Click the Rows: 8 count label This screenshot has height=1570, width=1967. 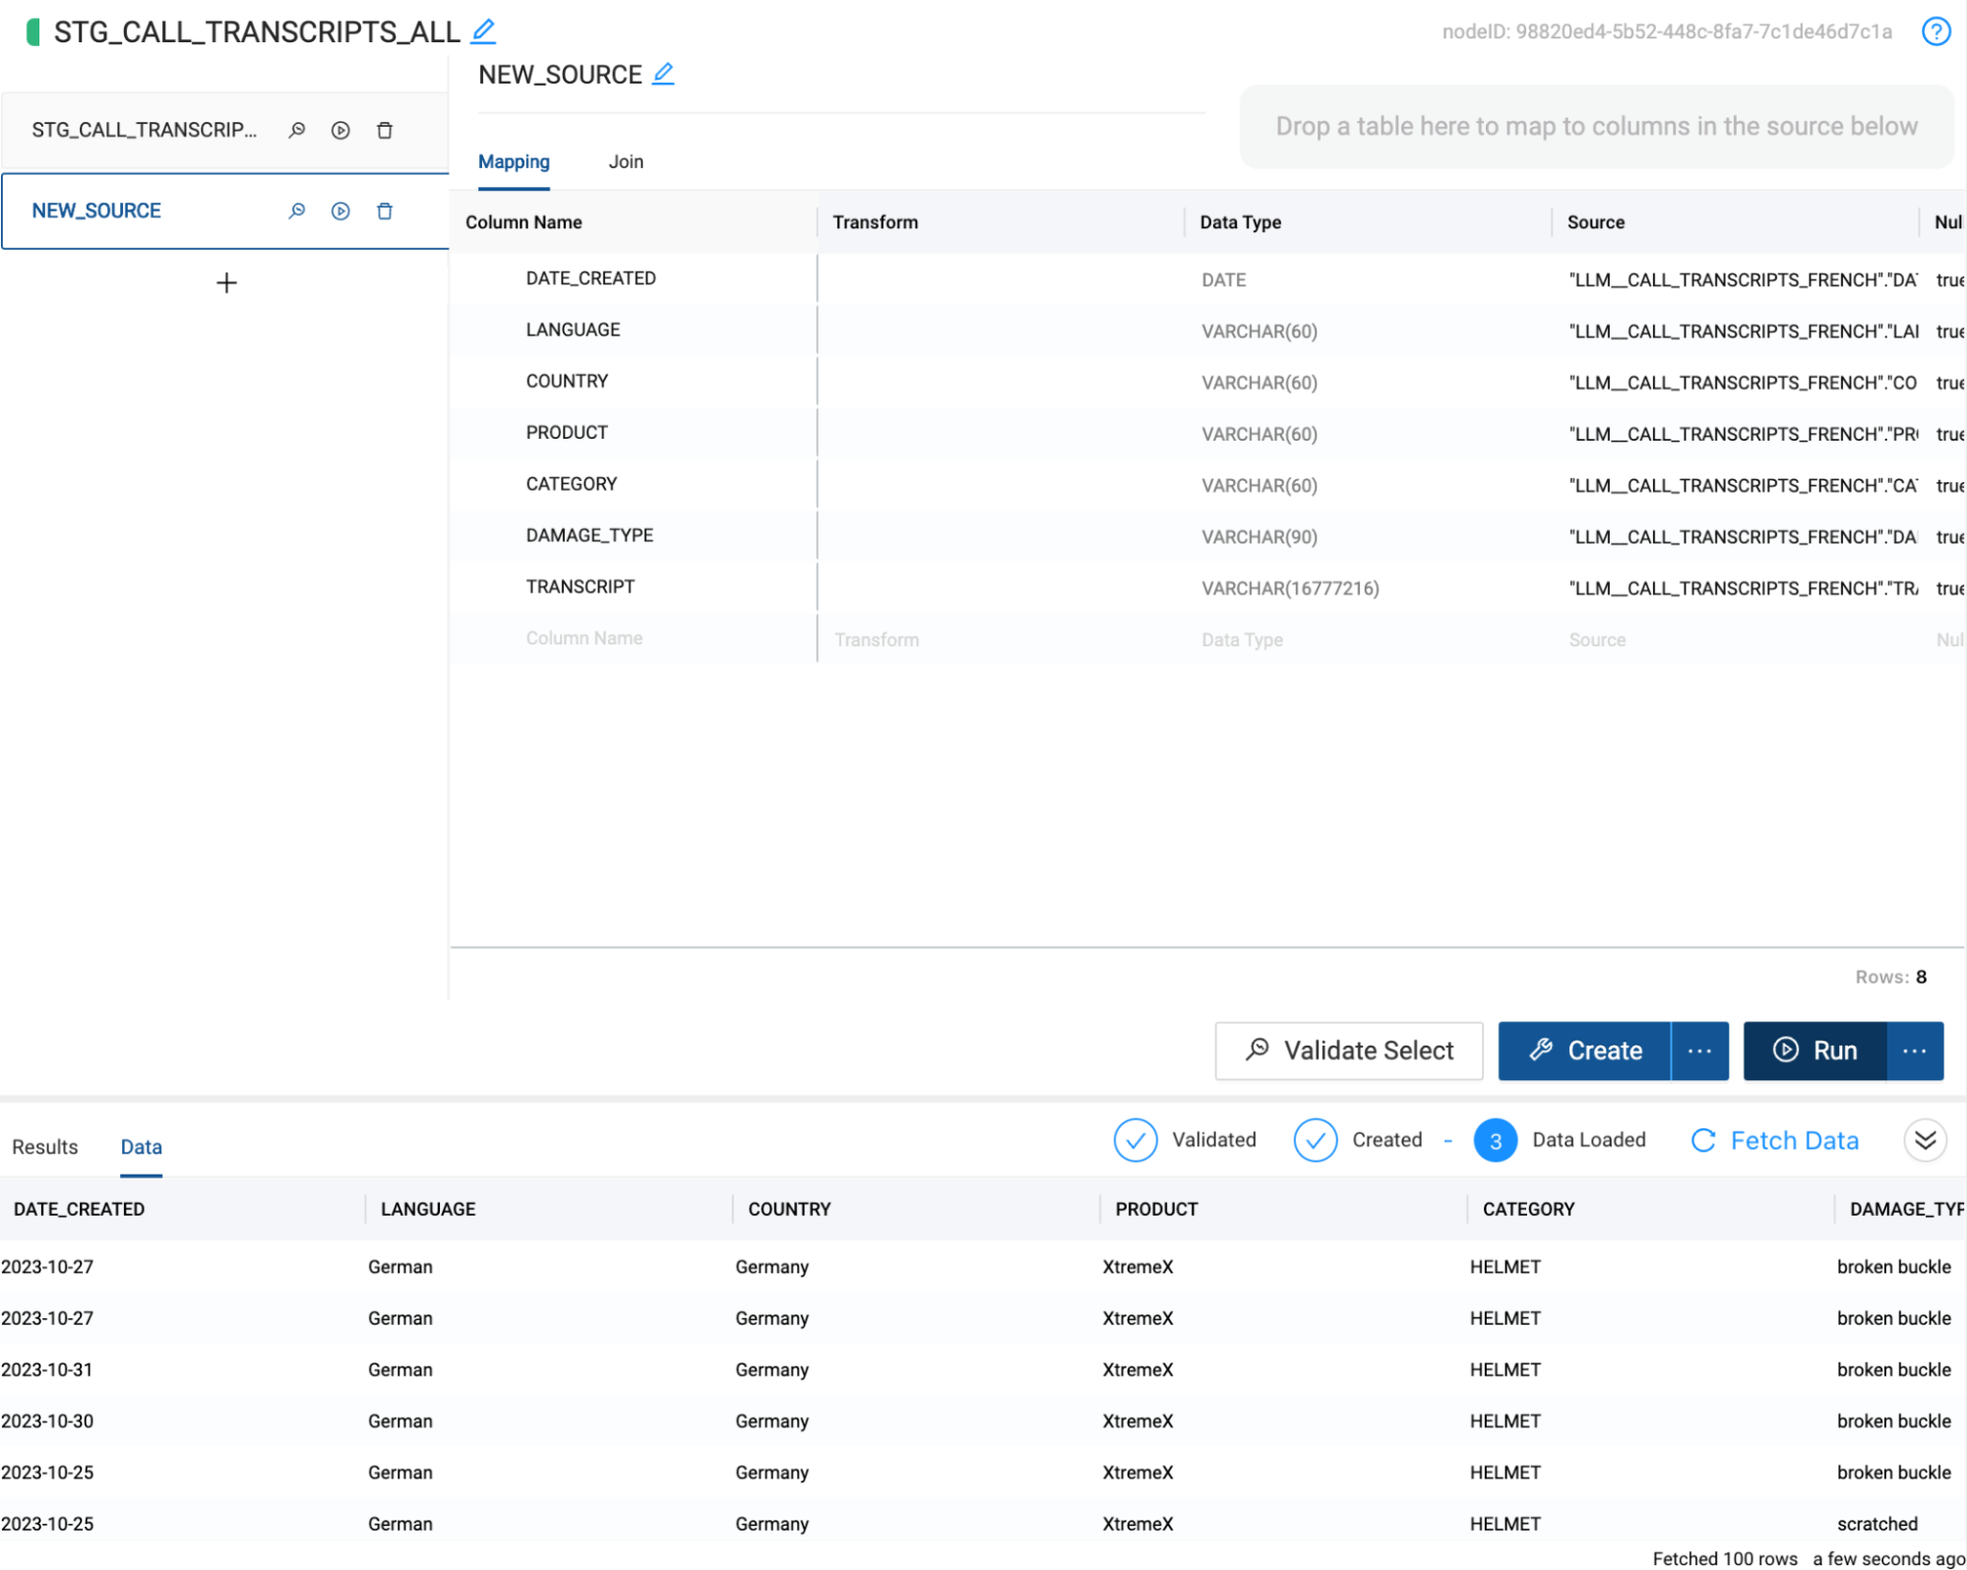1890,977
